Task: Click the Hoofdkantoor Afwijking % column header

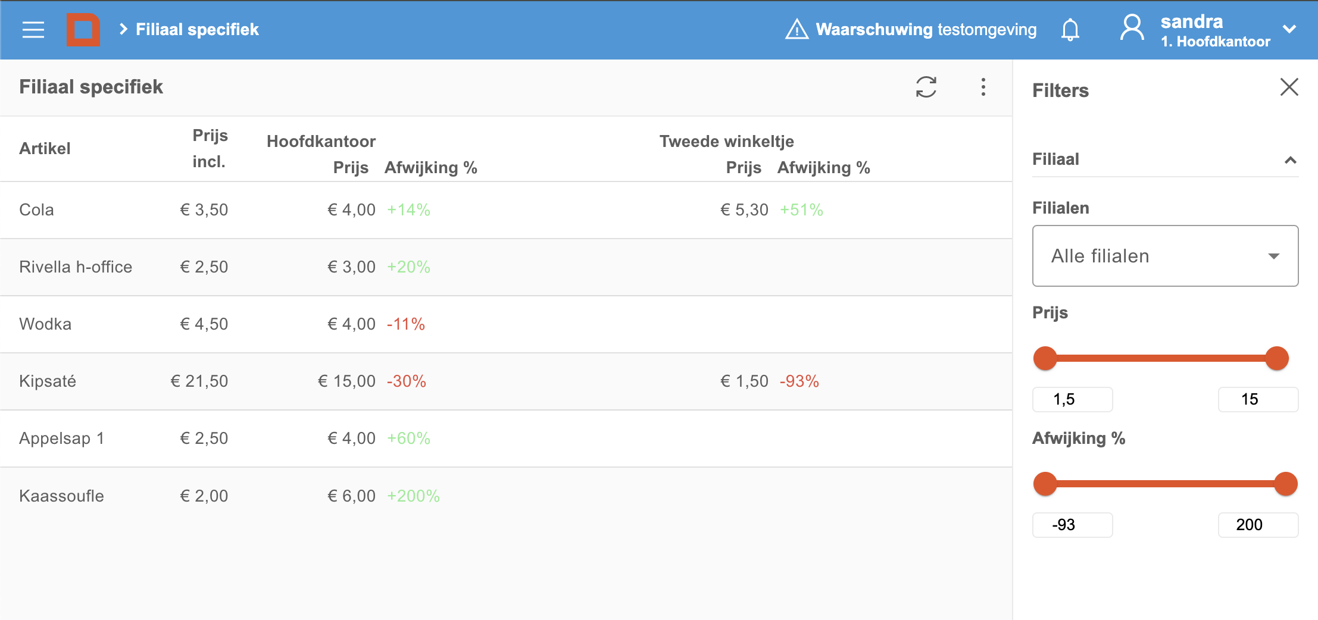Action: tap(431, 168)
